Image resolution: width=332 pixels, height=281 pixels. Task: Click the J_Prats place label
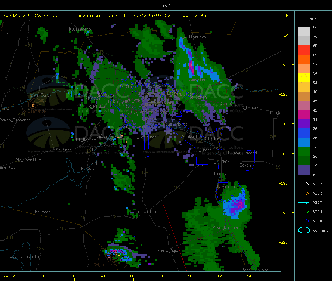click(x=204, y=150)
